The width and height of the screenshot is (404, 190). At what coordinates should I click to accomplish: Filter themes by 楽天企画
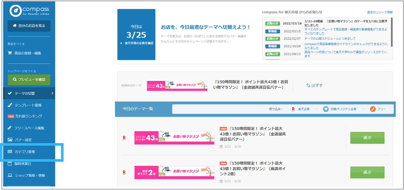tap(300, 109)
